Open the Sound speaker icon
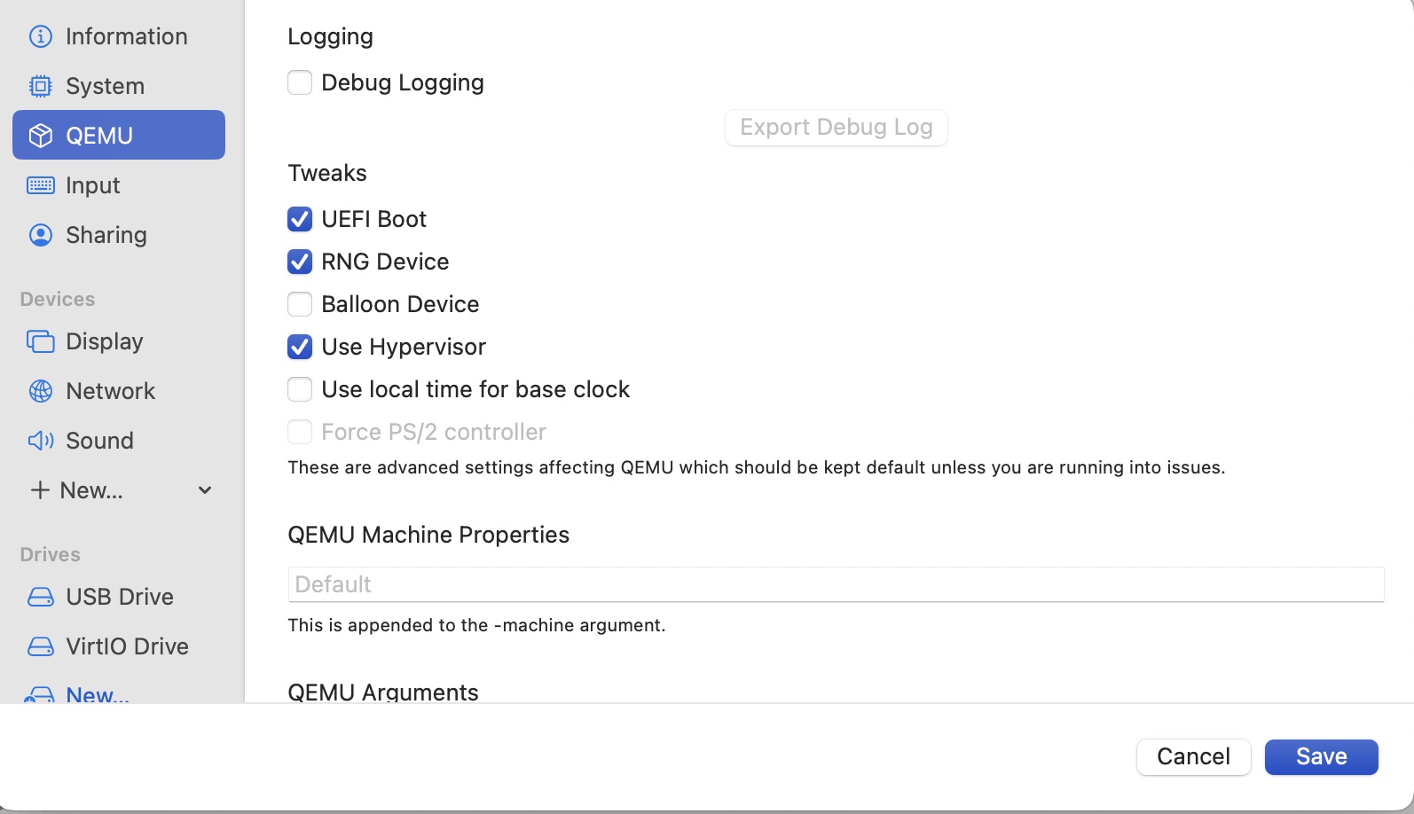This screenshot has height=814, width=1414. coord(41,441)
